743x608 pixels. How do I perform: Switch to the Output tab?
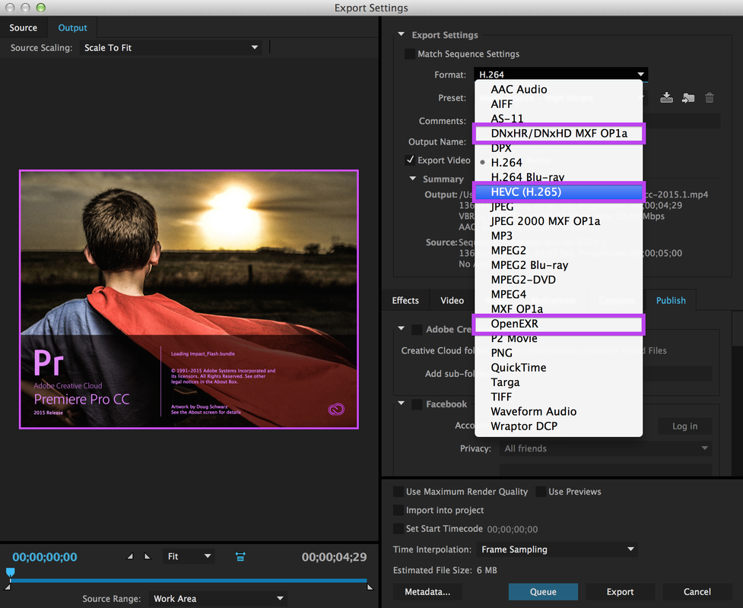coord(72,27)
